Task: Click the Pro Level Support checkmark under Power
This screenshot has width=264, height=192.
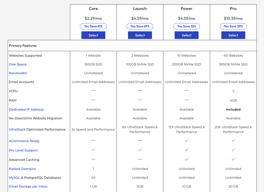Action: (186, 150)
